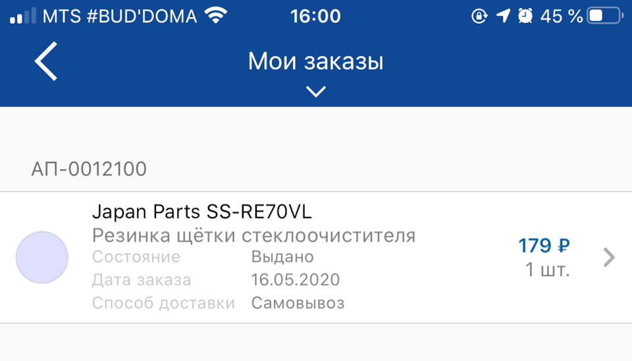Tap the 16:00 clock in status bar

(x=315, y=16)
